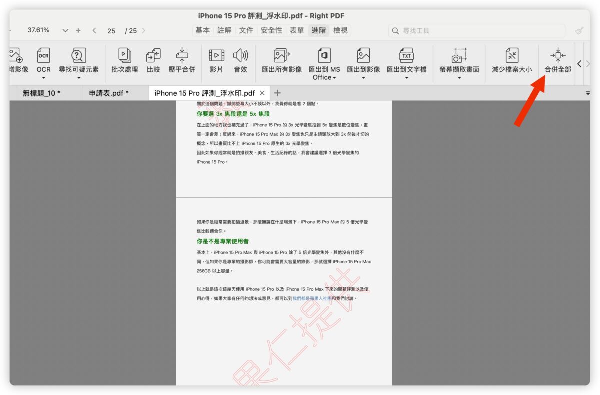Switch to the 基本 tab
The image size is (600, 395).
202,30
